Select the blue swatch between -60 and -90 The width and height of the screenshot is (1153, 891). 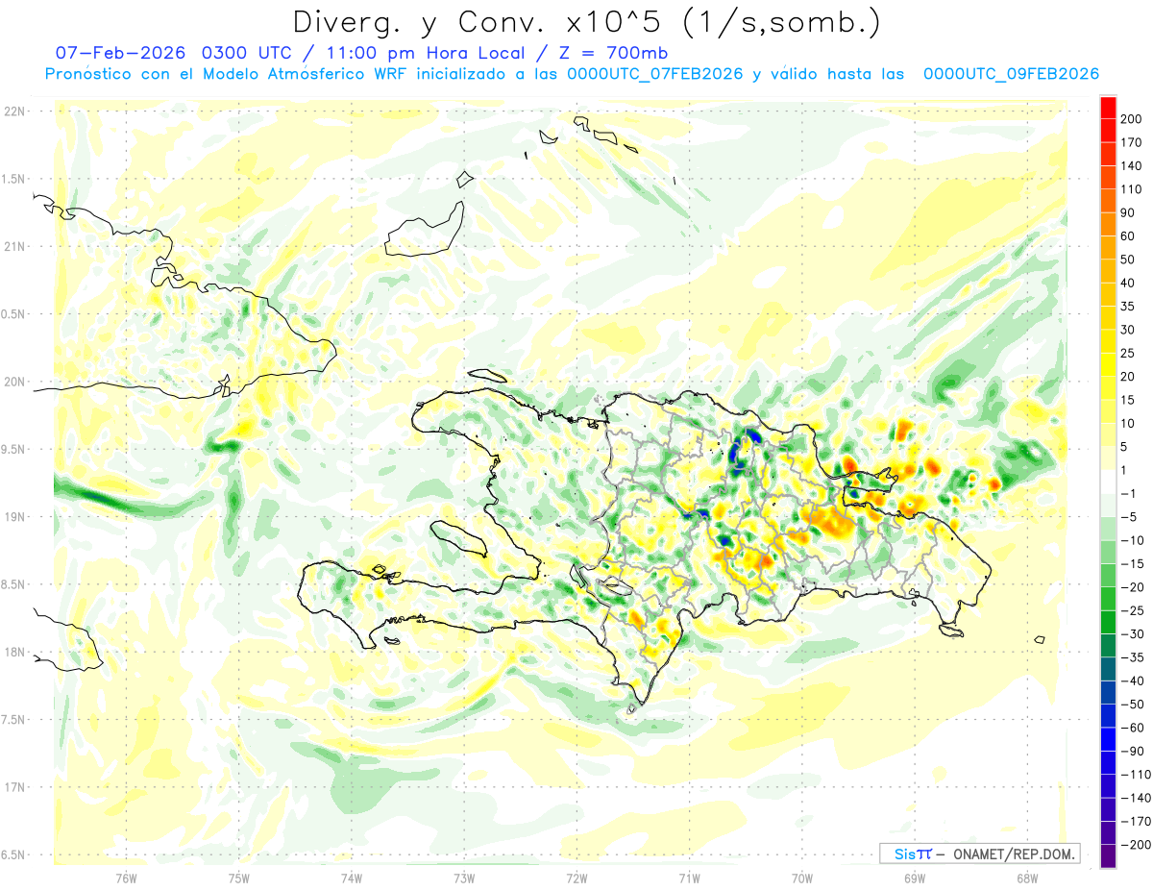(1108, 740)
